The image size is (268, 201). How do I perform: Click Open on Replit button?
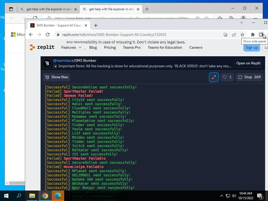[x=248, y=63]
